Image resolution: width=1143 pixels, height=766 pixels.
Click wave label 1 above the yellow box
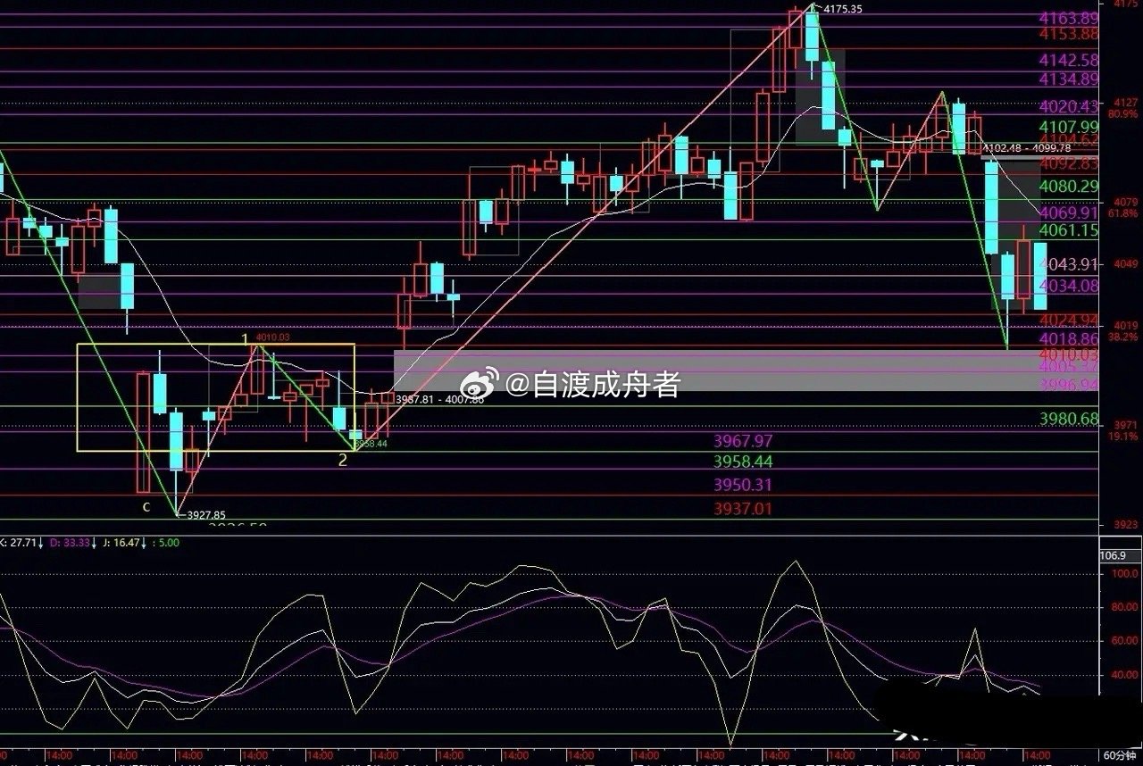[x=246, y=339]
